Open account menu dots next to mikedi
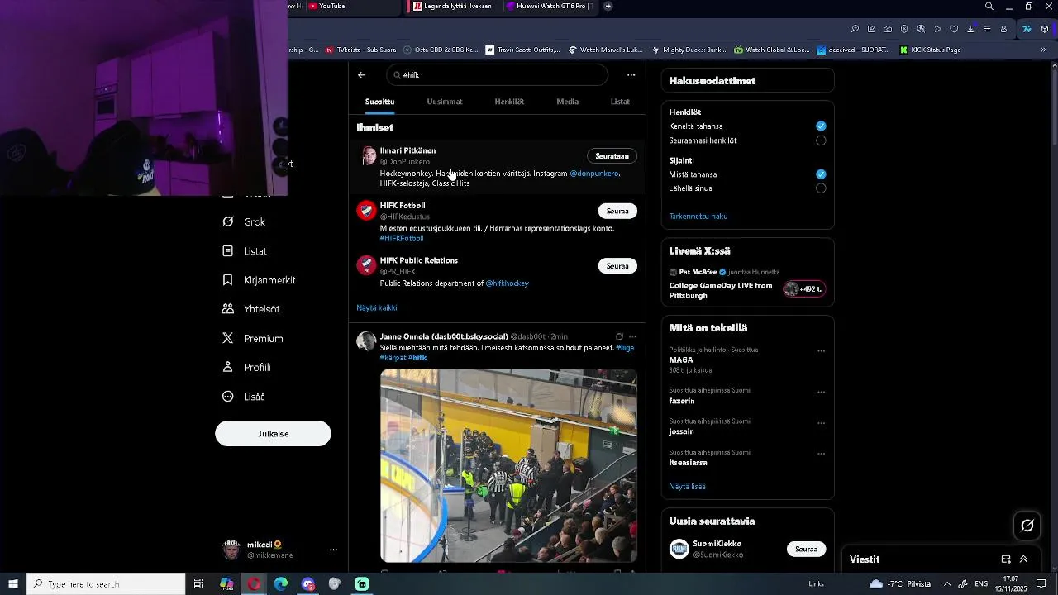This screenshot has height=595, width=1058. [333, 550]
